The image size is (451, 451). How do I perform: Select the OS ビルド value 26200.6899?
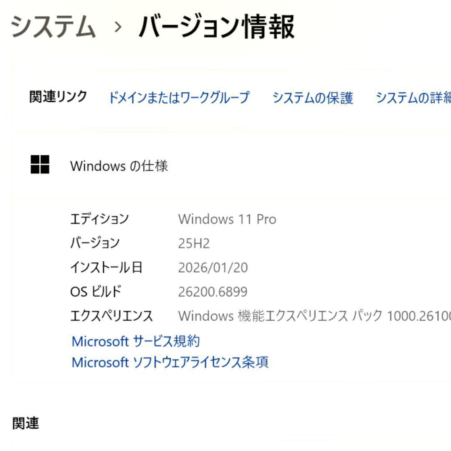pyautogui.click(x=214, y=291)
